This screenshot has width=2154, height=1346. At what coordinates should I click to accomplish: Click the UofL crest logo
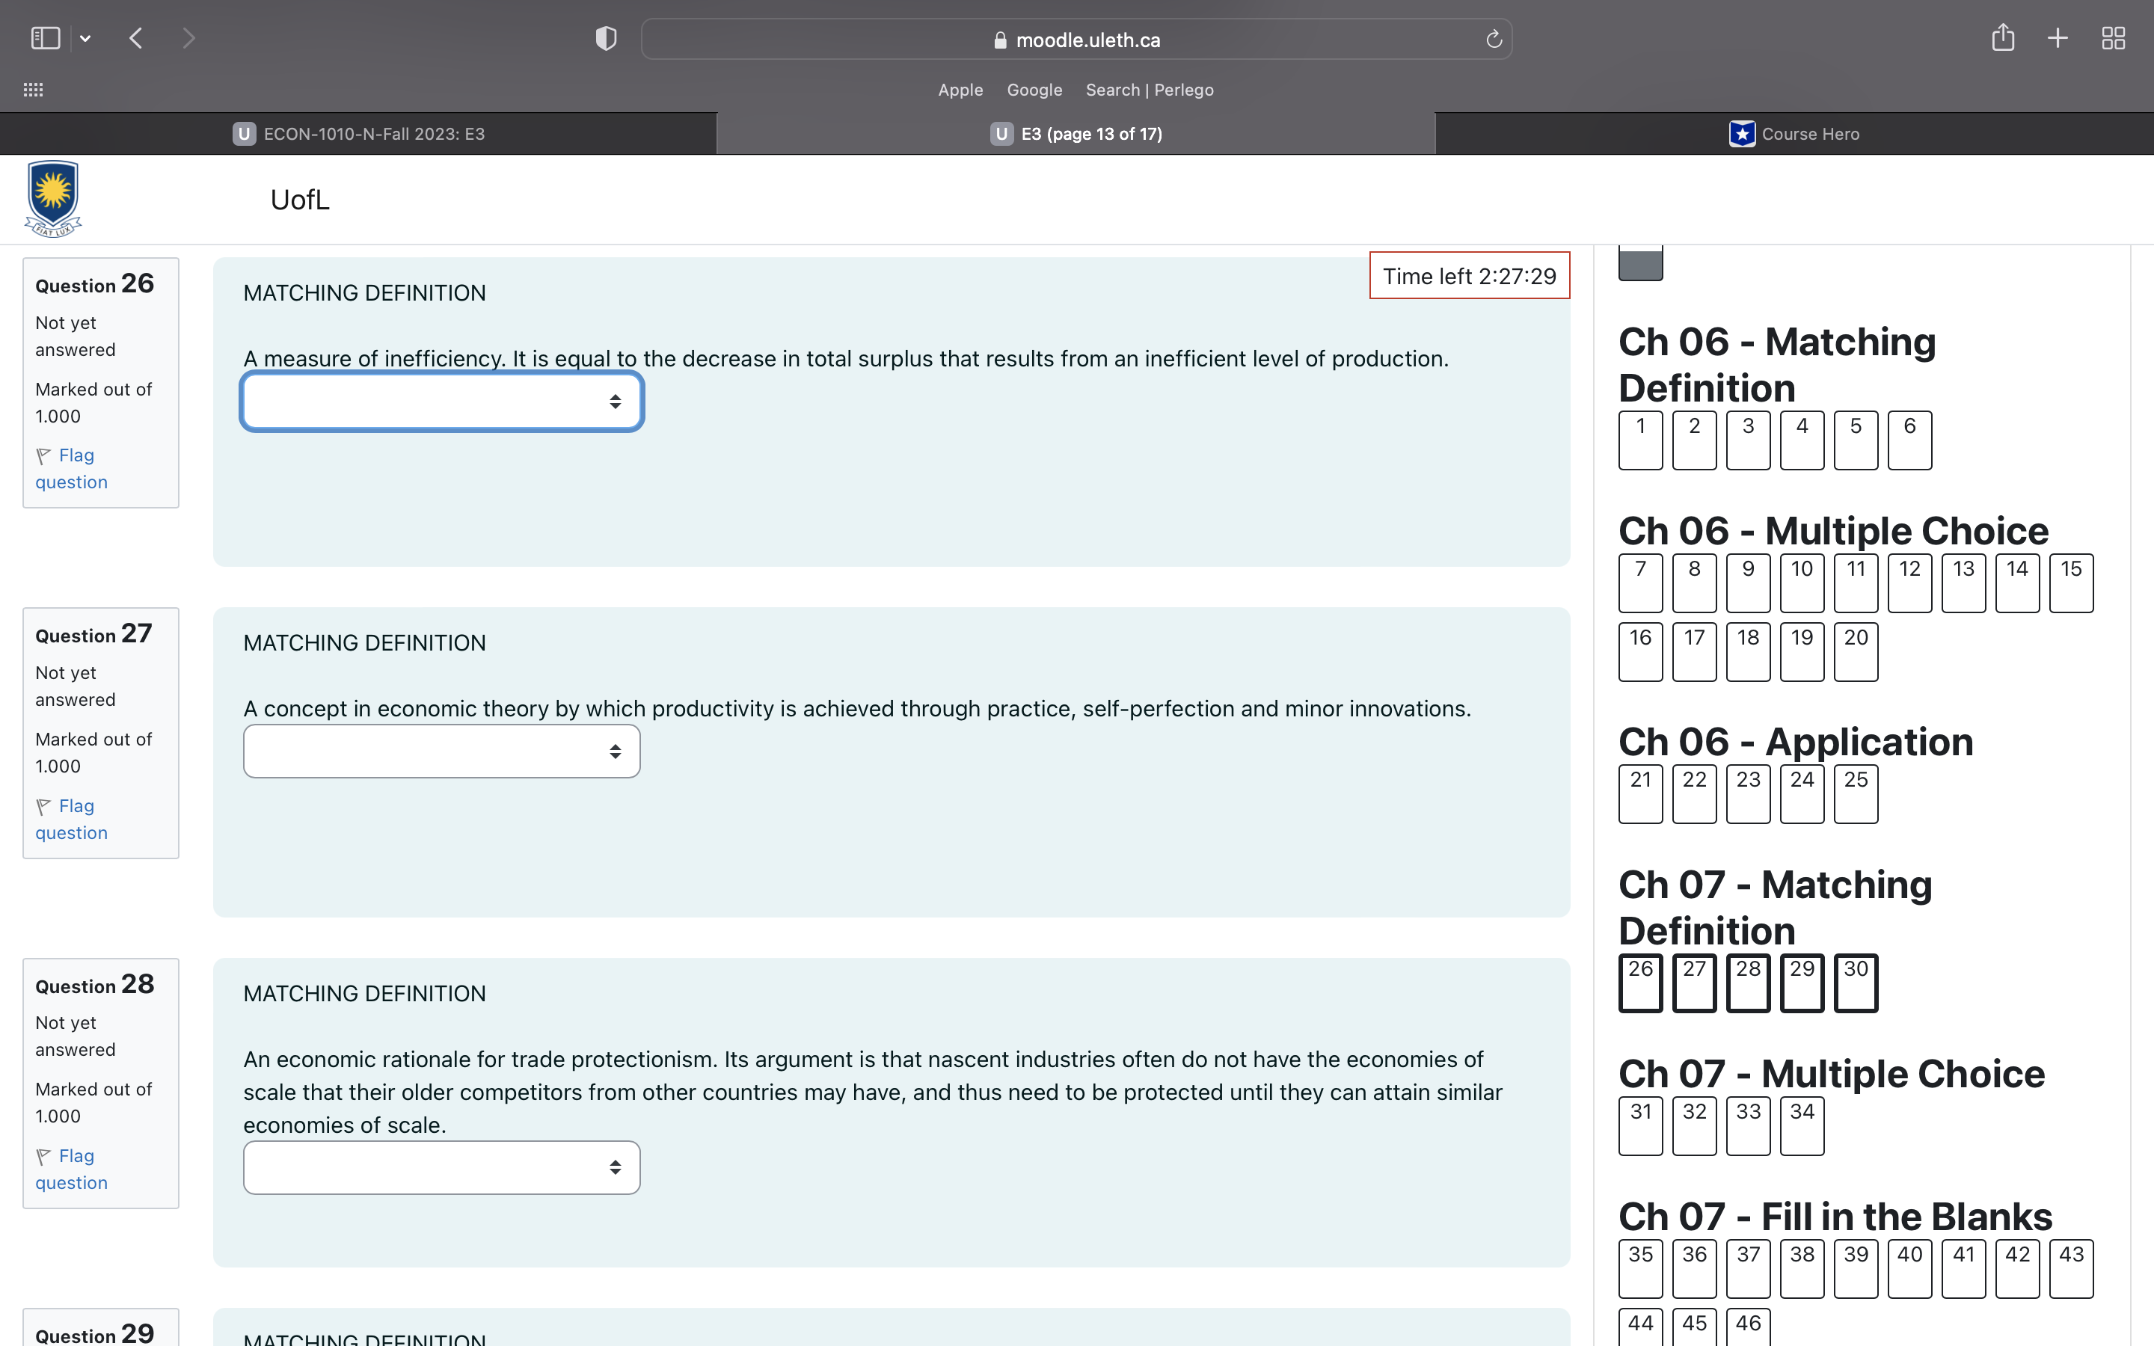(52, 197)
